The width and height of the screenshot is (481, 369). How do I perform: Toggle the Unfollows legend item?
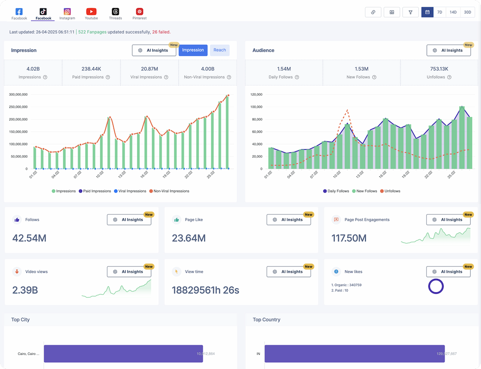pyautogui.click(x=390, y=191)
